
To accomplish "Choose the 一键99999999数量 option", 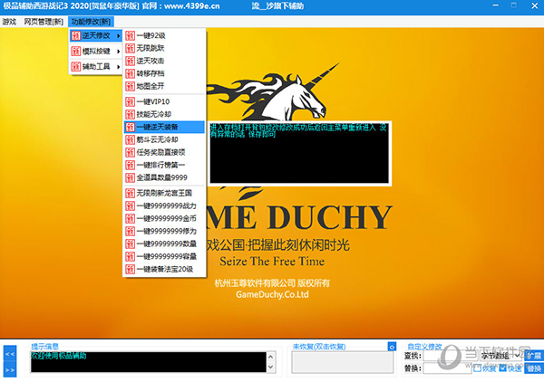I will coord(164,244).
